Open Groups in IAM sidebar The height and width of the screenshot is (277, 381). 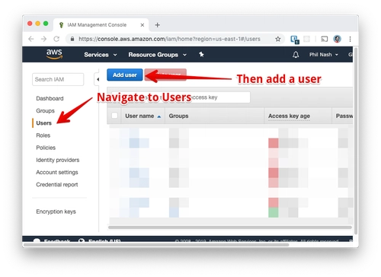(45, 111)
